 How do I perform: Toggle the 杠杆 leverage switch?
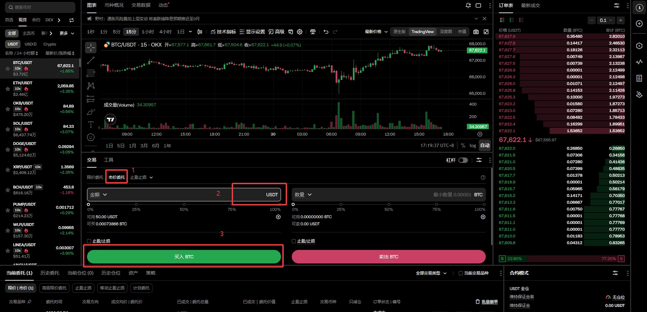pos(463,160)
